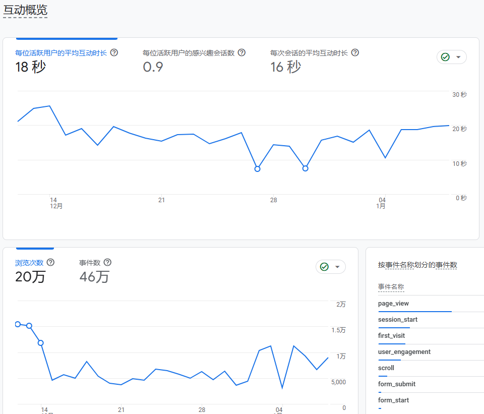Expand dropdown arrow in the 浏览次数 chart card
The image size is (484, 414).
(337, 267)
